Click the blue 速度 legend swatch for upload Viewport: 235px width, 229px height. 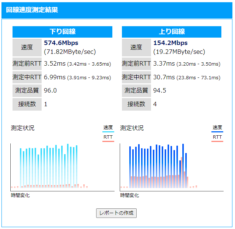(217, 132)
